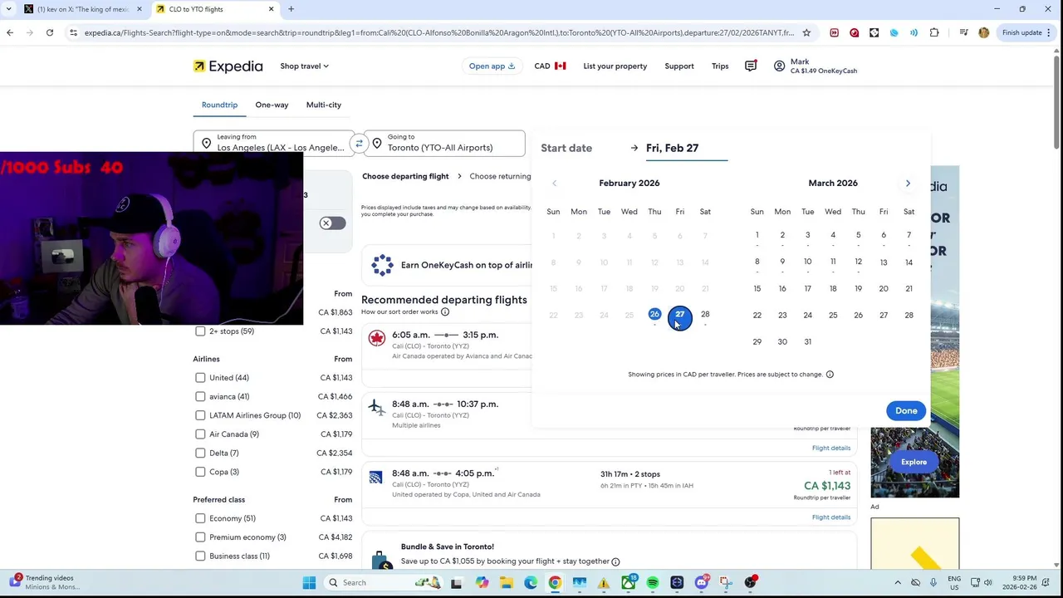Open Spotify from taskbar
1063x598 pixels.
(x=653, y=583)
